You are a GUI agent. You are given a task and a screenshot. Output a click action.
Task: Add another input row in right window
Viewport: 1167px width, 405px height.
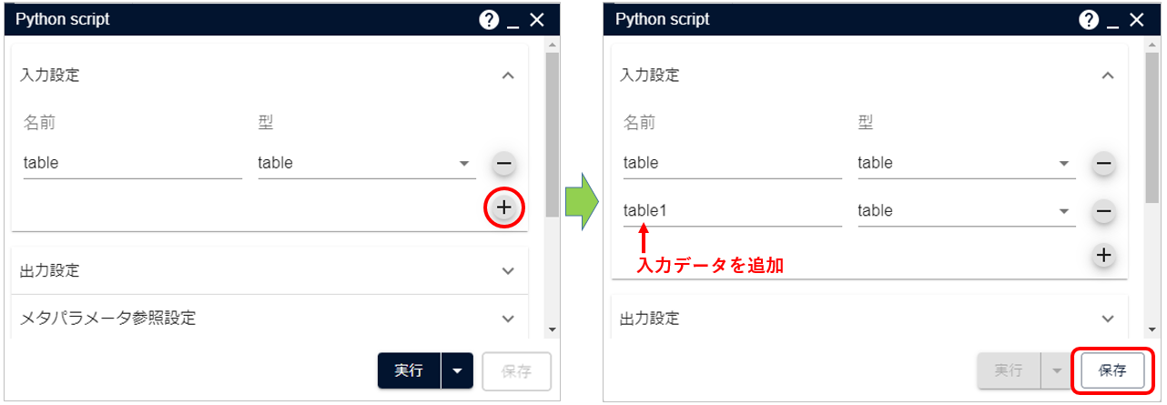coord(1103,255)
